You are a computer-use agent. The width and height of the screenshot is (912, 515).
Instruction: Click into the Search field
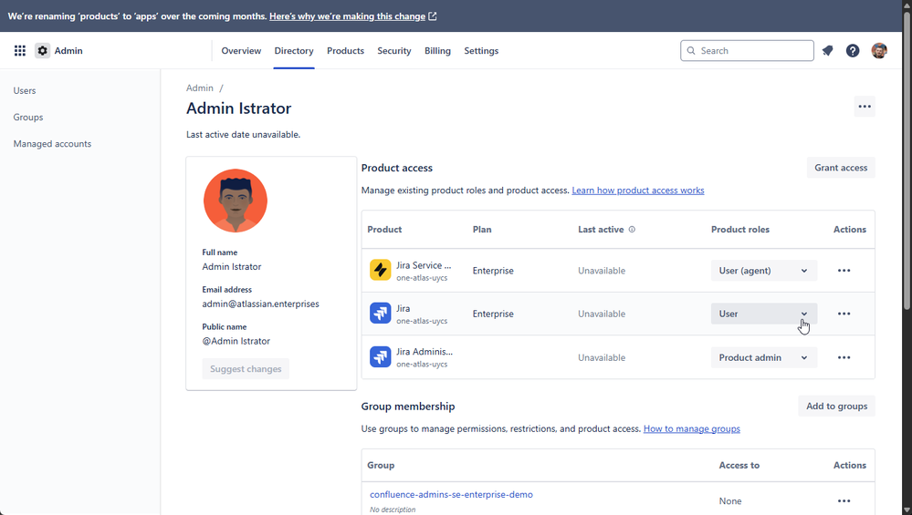tap(747, 50)
